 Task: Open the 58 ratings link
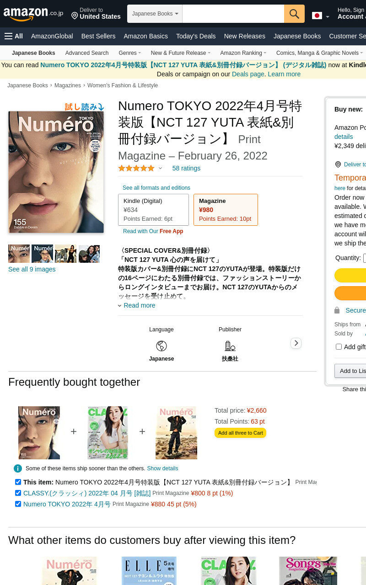[x=186, y=168]
